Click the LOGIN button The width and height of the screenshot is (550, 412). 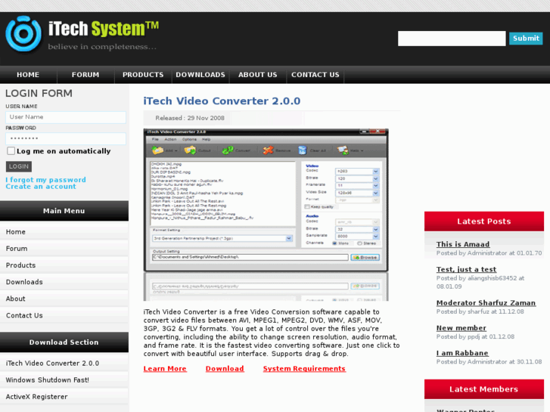coord(19,166)
